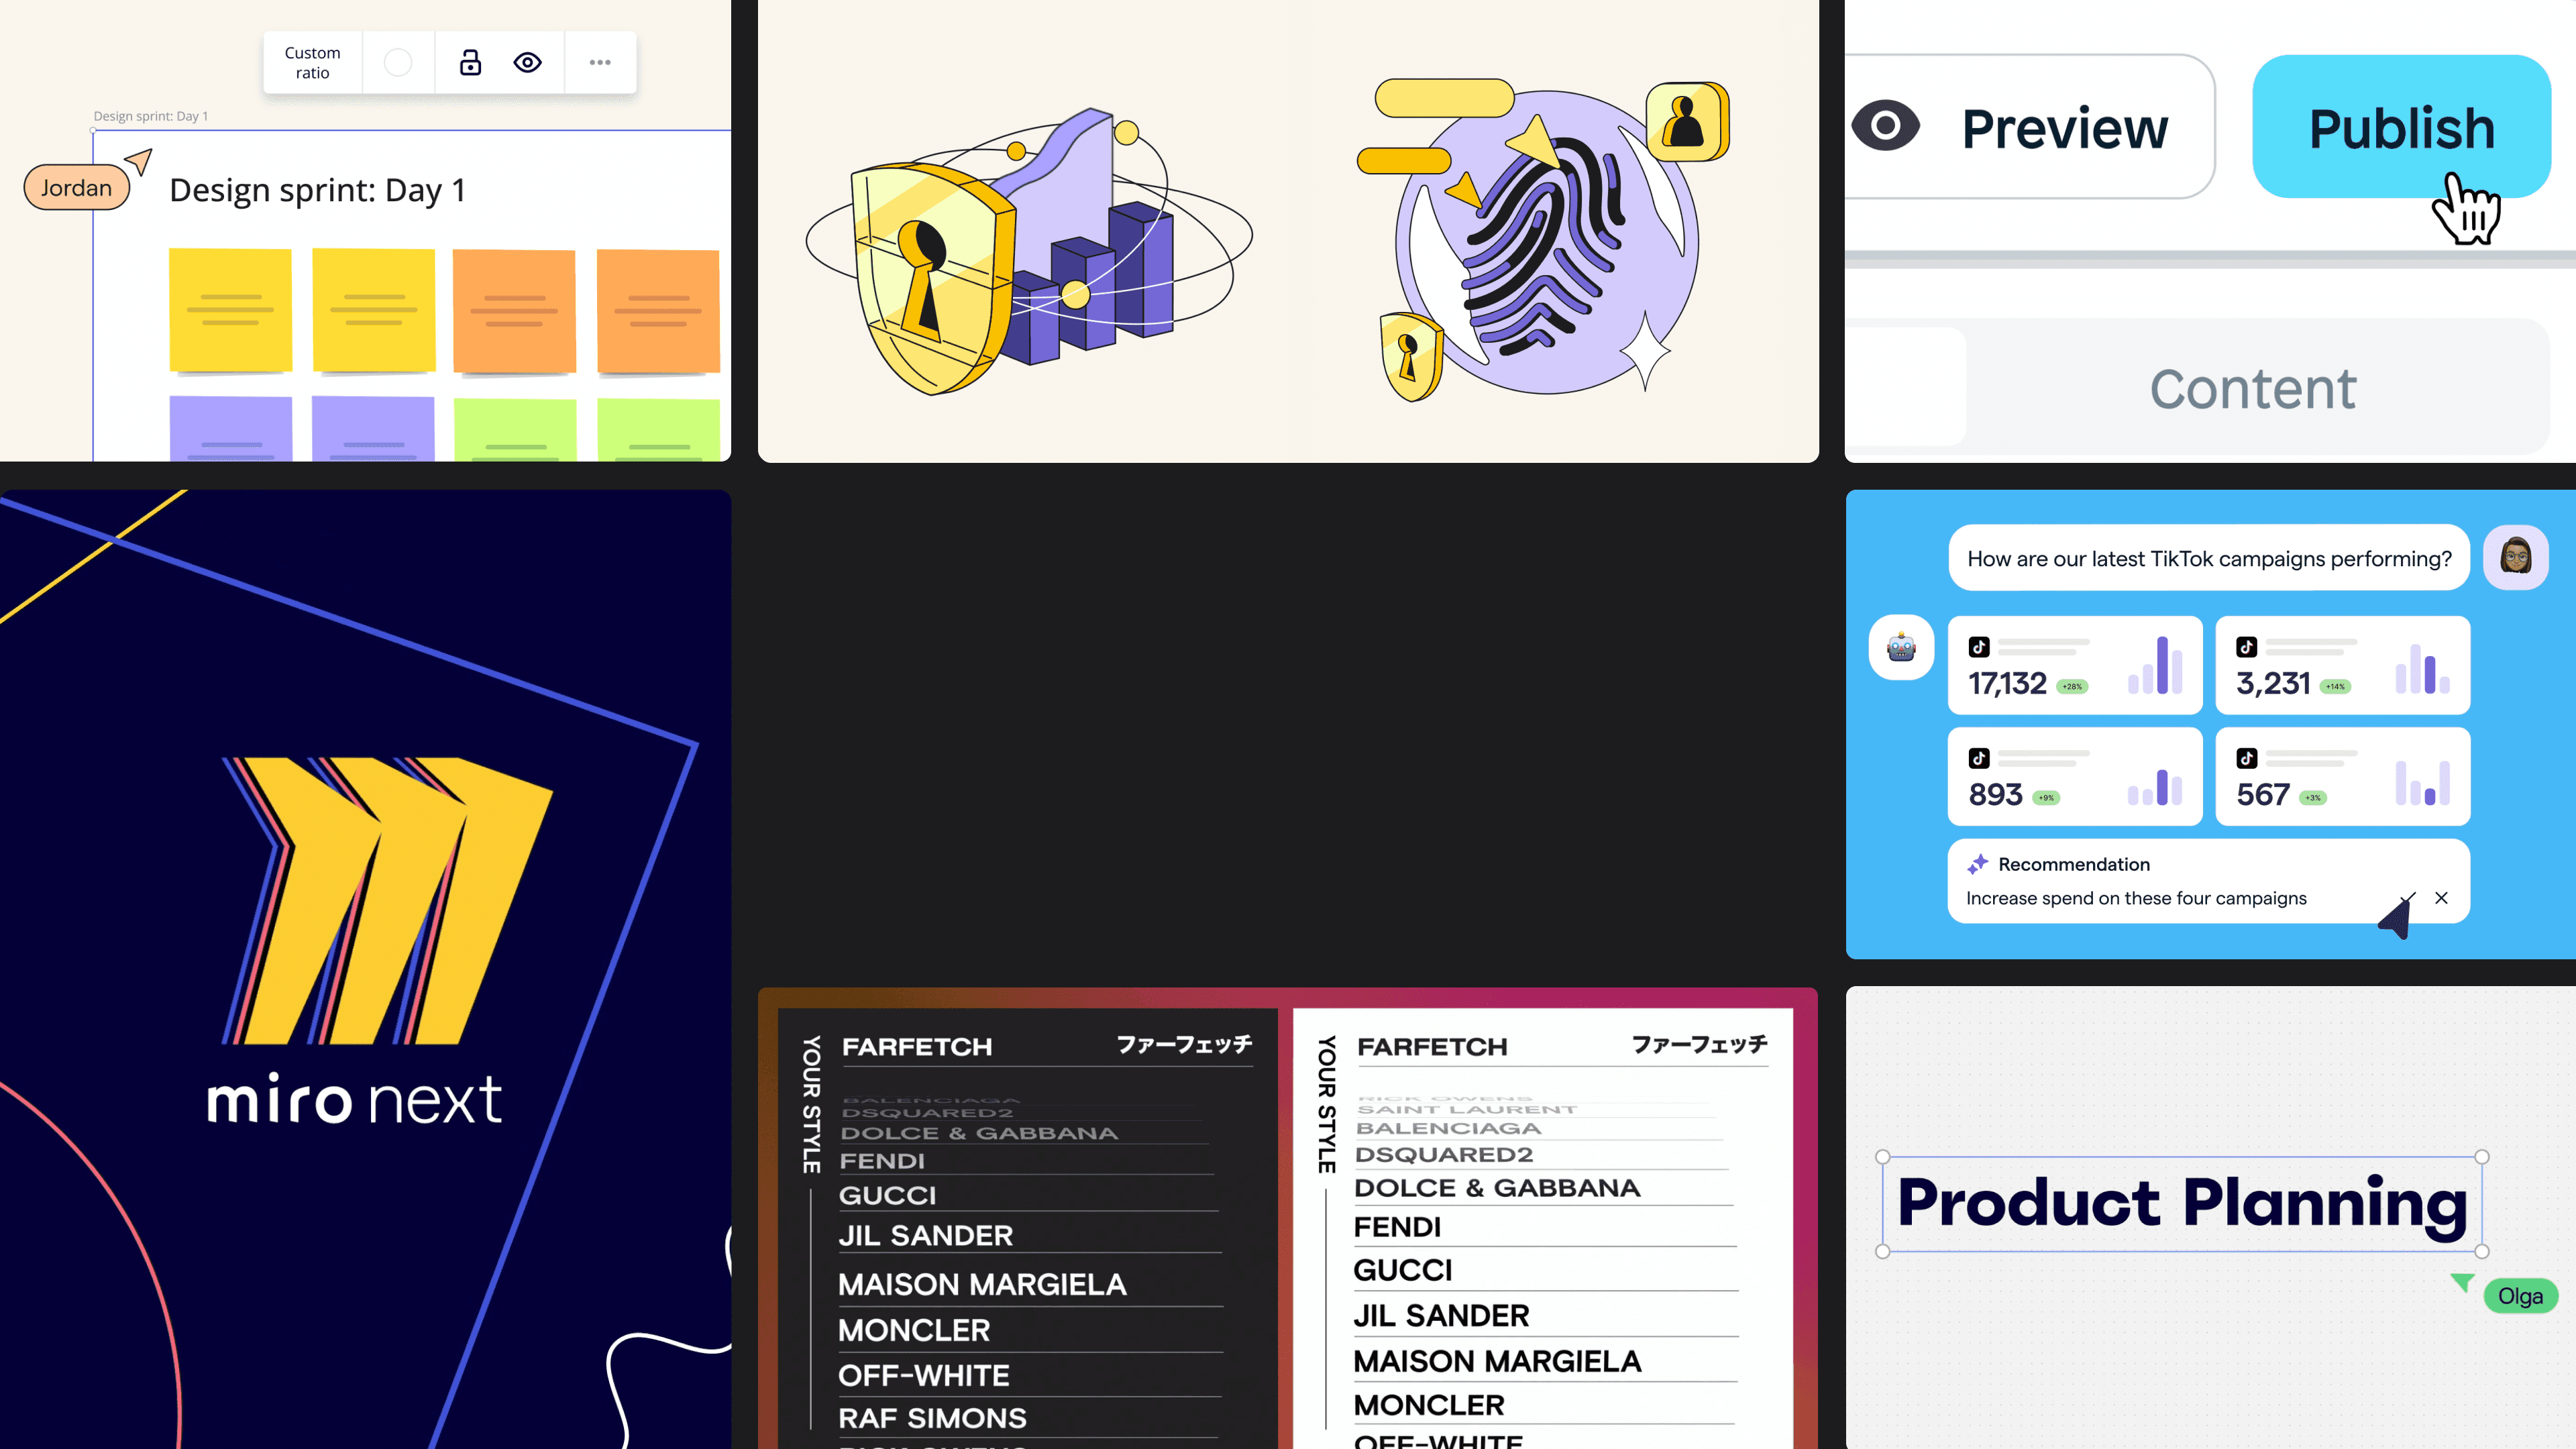Accept the recommendation with the checkmark
Viewport: 2576px width, 1449px height.
(x=2407, y=898)
